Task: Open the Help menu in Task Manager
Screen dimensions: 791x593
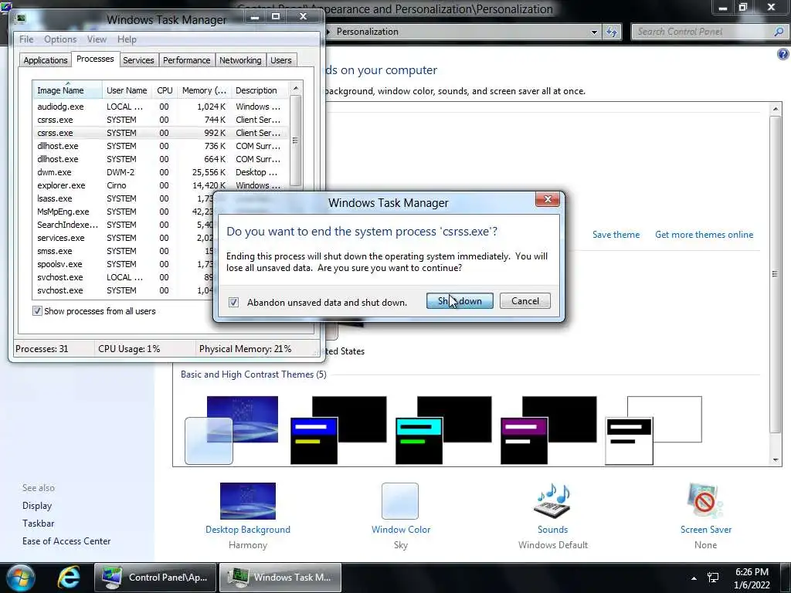Action: click(x=127, y=39)
